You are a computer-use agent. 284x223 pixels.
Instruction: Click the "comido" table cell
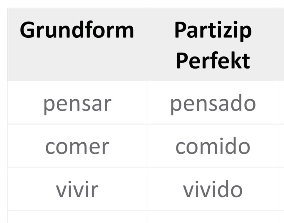(x=213, y=147)
